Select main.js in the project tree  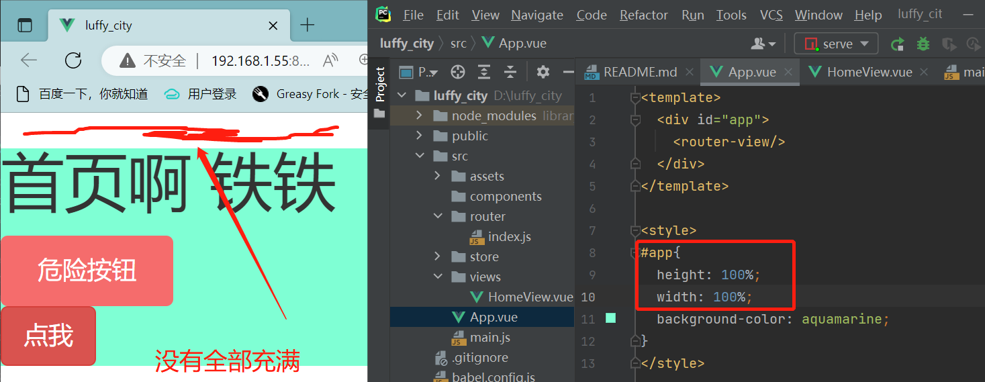[x=482, y=337]
